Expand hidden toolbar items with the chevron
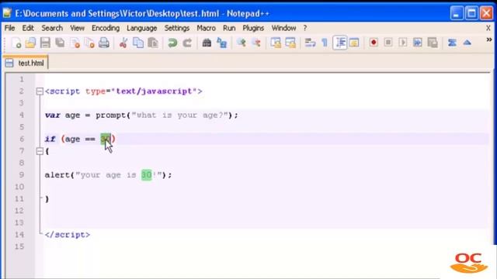This screenshot has height=279, width=497. tap(489, 40)
